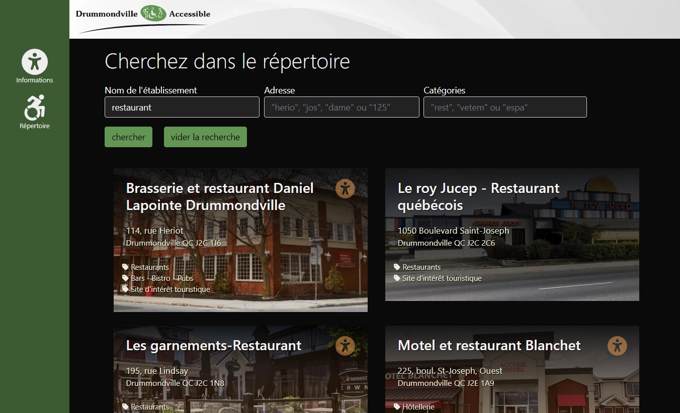This screenshot has height=413, width=680.
Task: Click address 114, rue Heriot
Action: (x=155, y=231)
